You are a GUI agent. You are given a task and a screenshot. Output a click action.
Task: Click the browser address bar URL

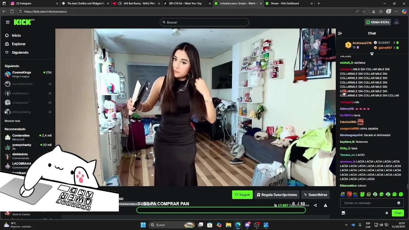pyautogui.click(x=45, y=11)
